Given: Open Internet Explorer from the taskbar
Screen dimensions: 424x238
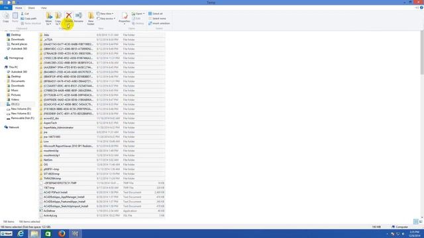Looking at the screenshot, I should (21, 233).
